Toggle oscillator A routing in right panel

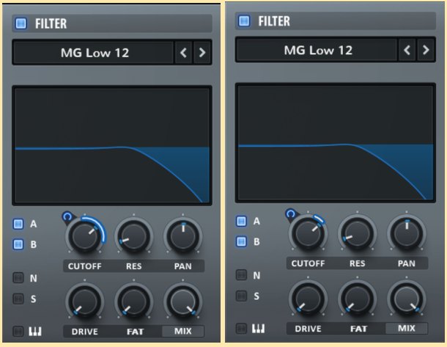[x=242, y=222]
